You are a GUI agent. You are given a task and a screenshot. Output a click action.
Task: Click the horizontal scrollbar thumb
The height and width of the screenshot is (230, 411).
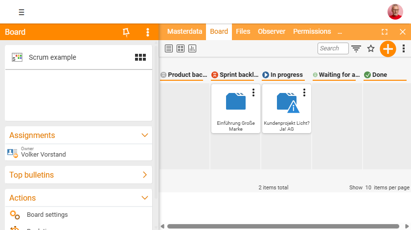[283, 226]
